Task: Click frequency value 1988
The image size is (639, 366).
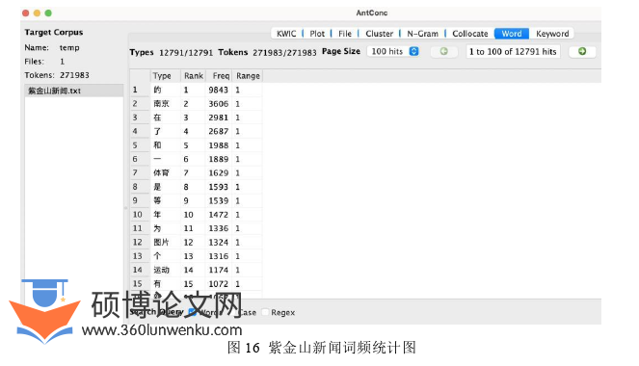Action: [x=219, y=145]
